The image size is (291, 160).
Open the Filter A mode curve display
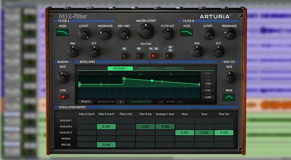click(x=62, y=32)
